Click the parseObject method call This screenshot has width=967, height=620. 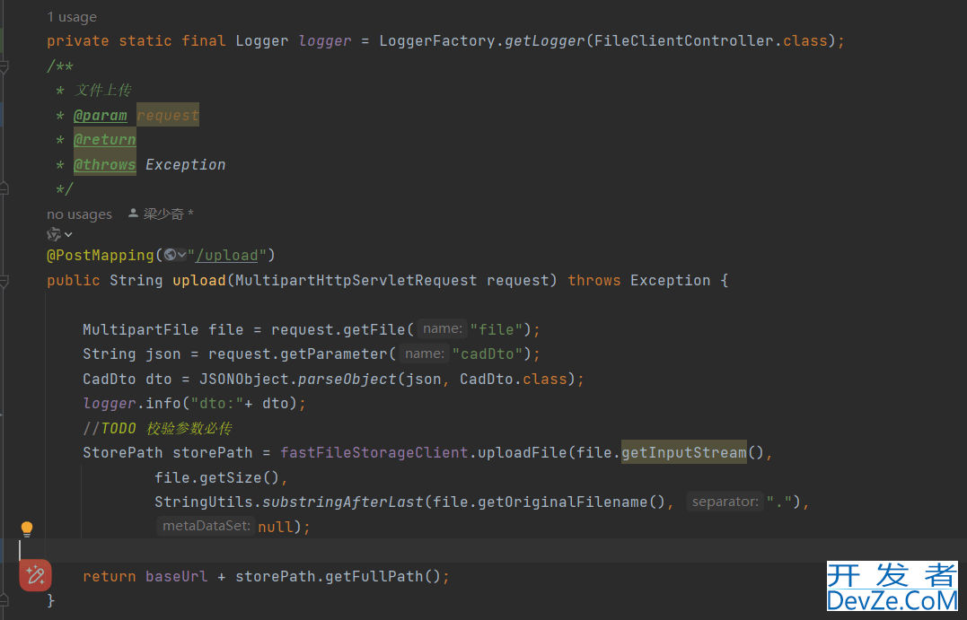(x=347, y=379)
